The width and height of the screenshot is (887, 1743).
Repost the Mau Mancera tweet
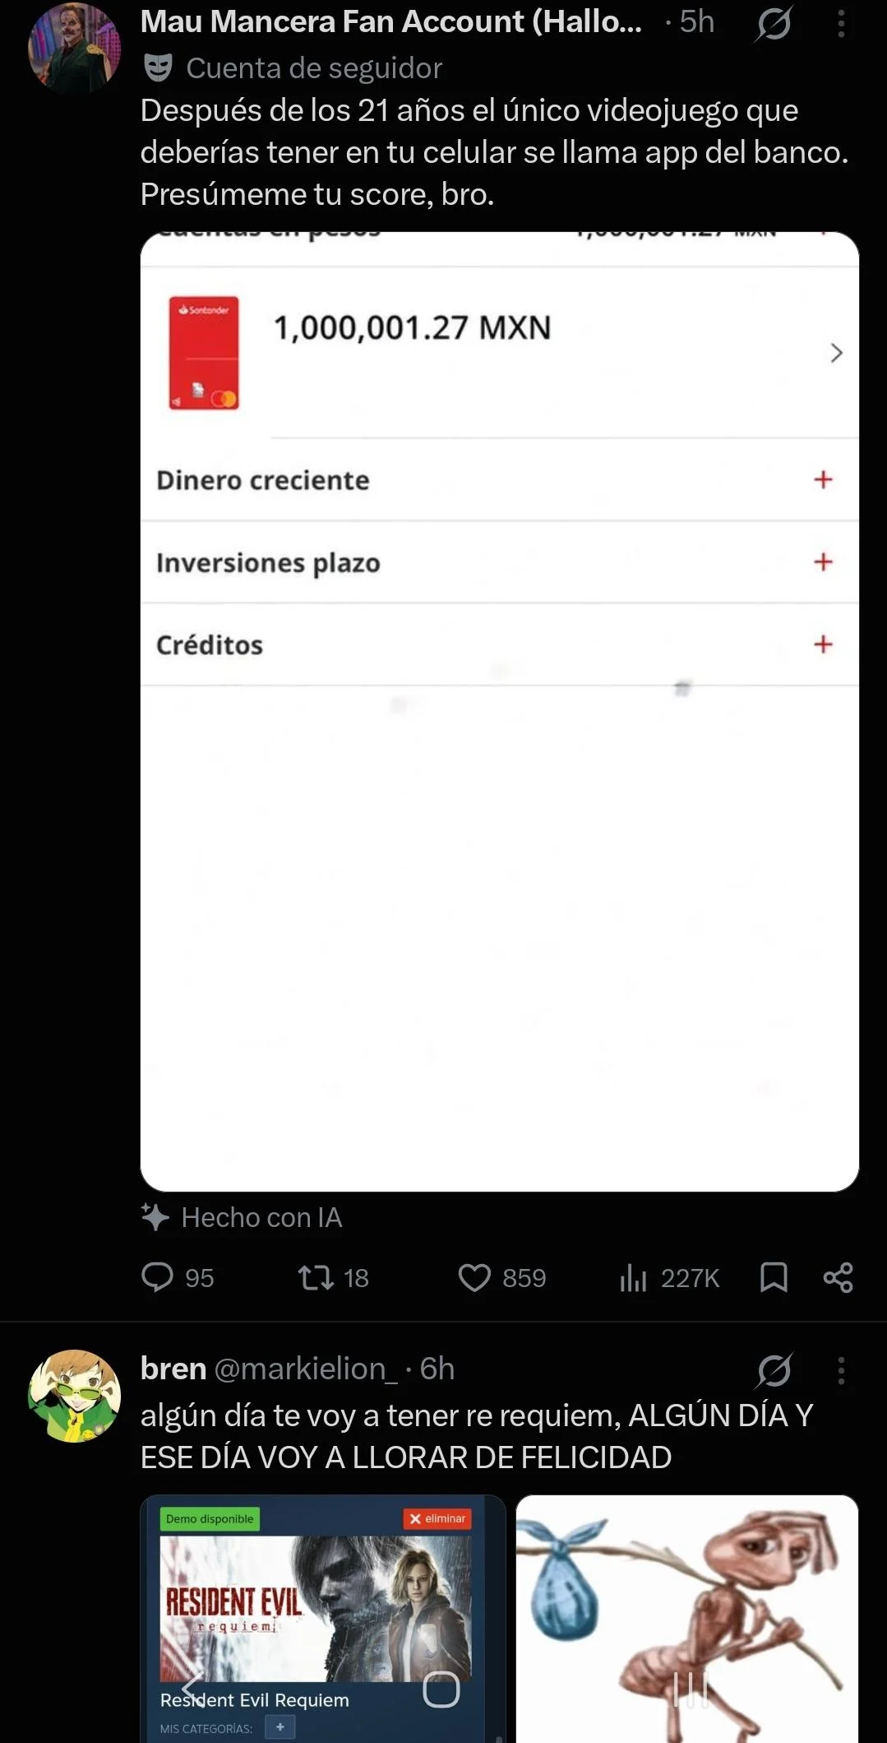332,1277
